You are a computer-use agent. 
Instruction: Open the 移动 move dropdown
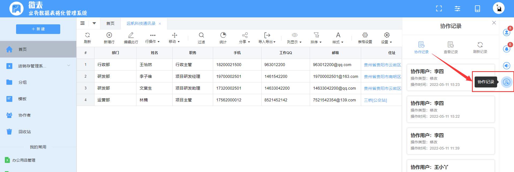(x=174, y=38)
